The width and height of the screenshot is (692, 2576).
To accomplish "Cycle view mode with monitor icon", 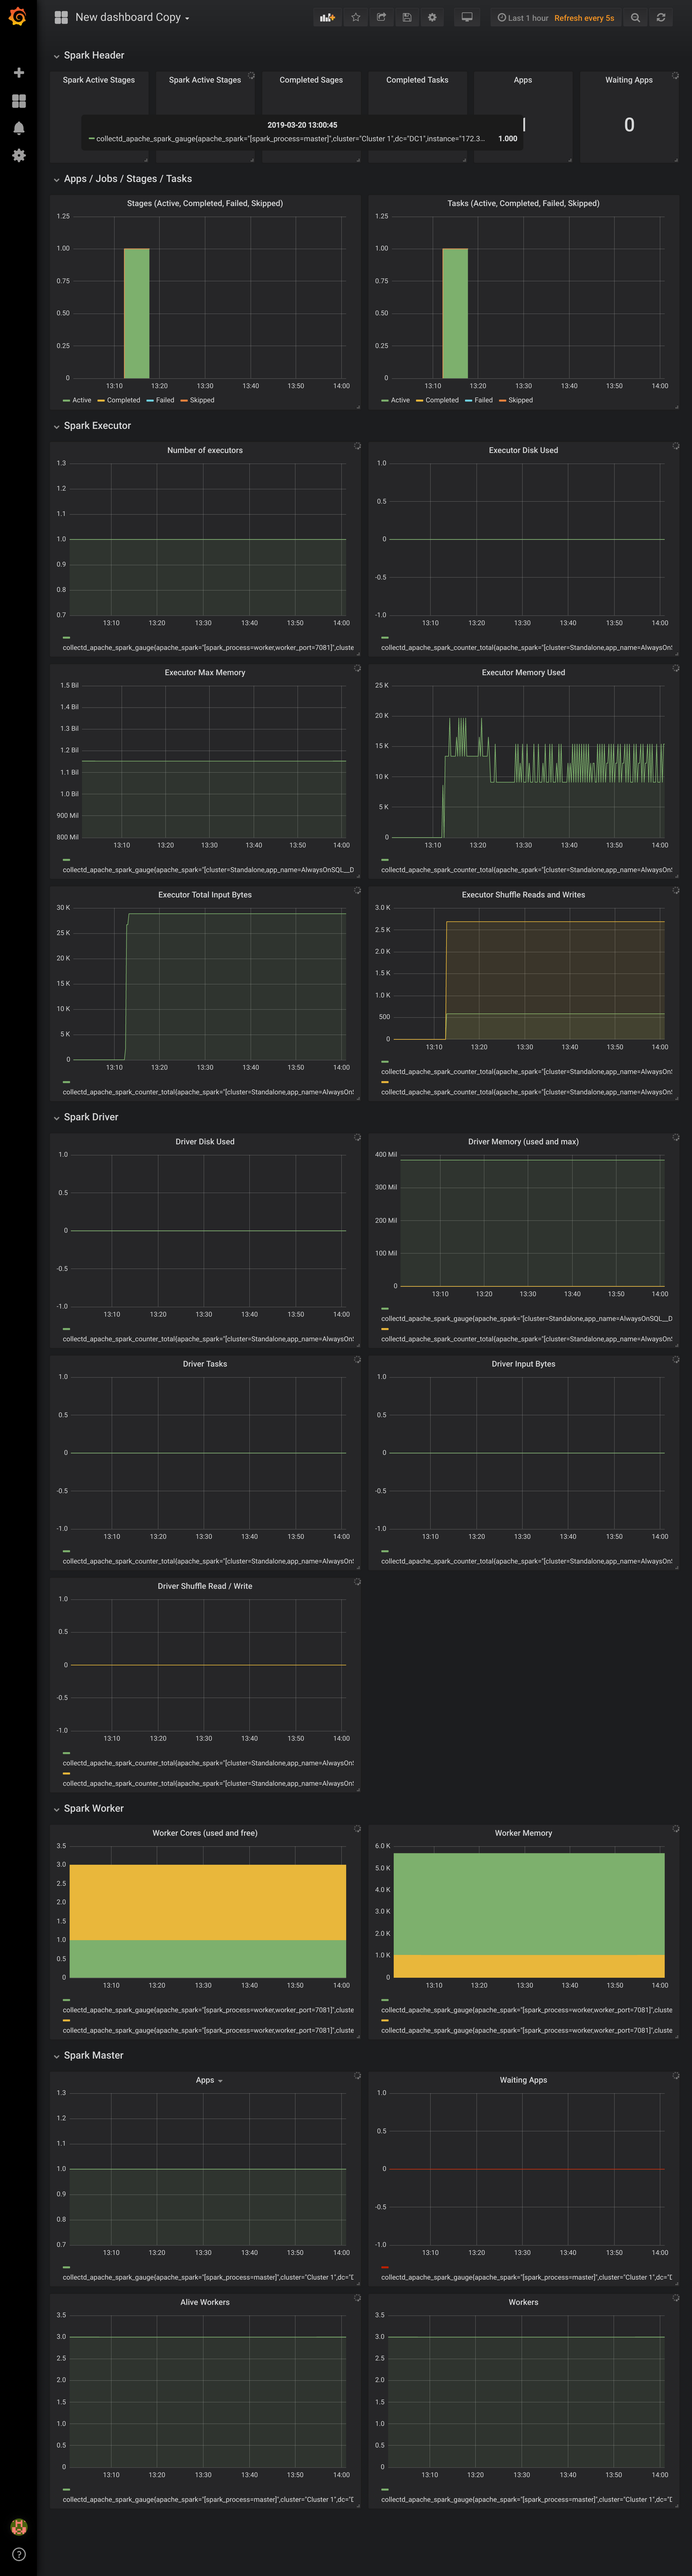I will click(467, 17).
